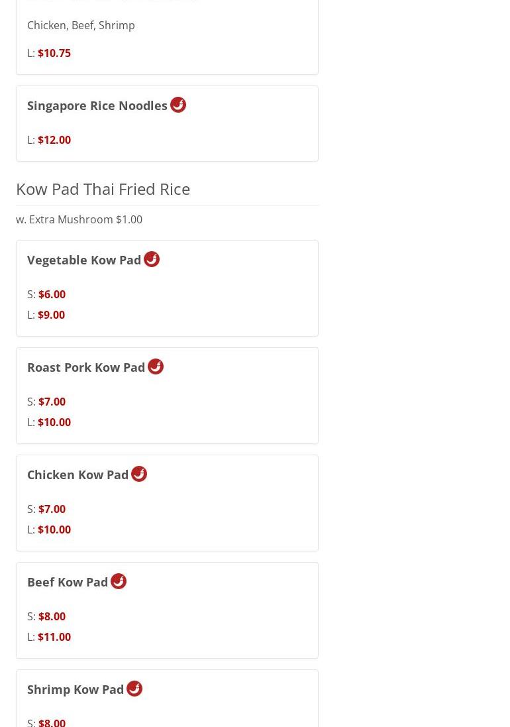
Task: Choose Chicken Kow Pad dish
Action: 78,475
